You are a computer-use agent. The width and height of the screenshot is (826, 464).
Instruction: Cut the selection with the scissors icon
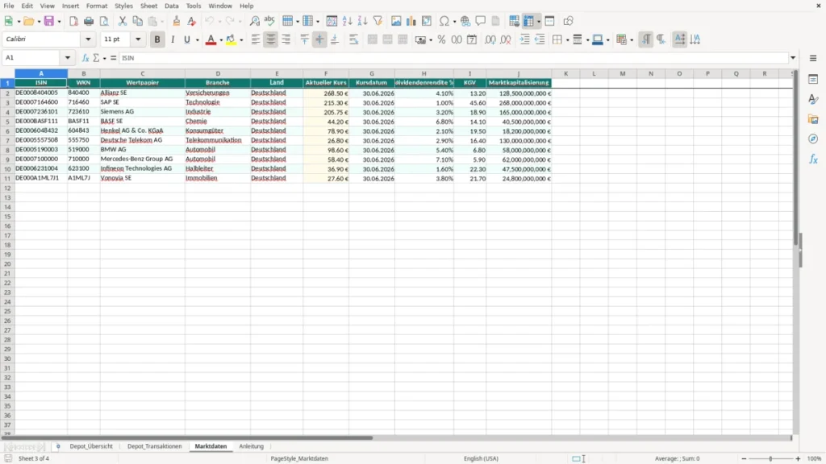point(123,21)
